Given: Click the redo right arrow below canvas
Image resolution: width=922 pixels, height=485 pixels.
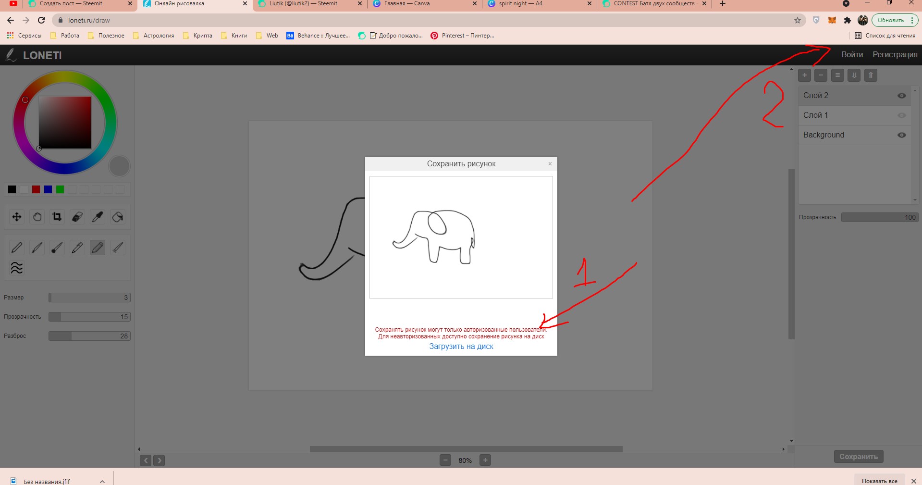Looking at the screenshot, I should point(159,460).
